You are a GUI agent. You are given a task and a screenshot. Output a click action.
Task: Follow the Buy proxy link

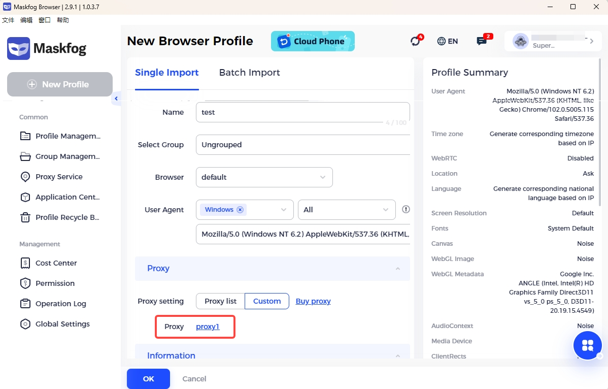point(313,301)
